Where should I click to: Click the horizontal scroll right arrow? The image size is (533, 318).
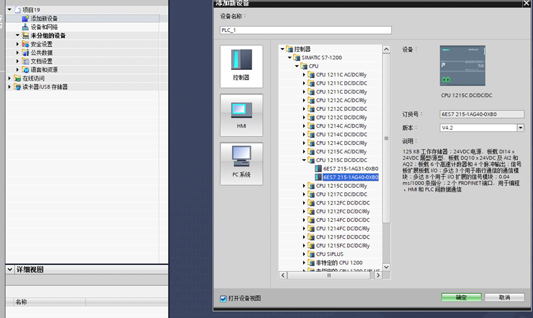(378, 275)
